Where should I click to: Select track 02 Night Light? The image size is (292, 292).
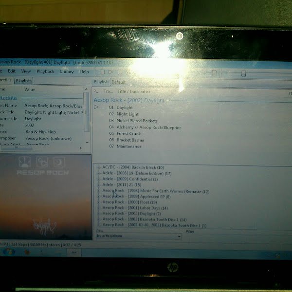[x=124, y=114]
